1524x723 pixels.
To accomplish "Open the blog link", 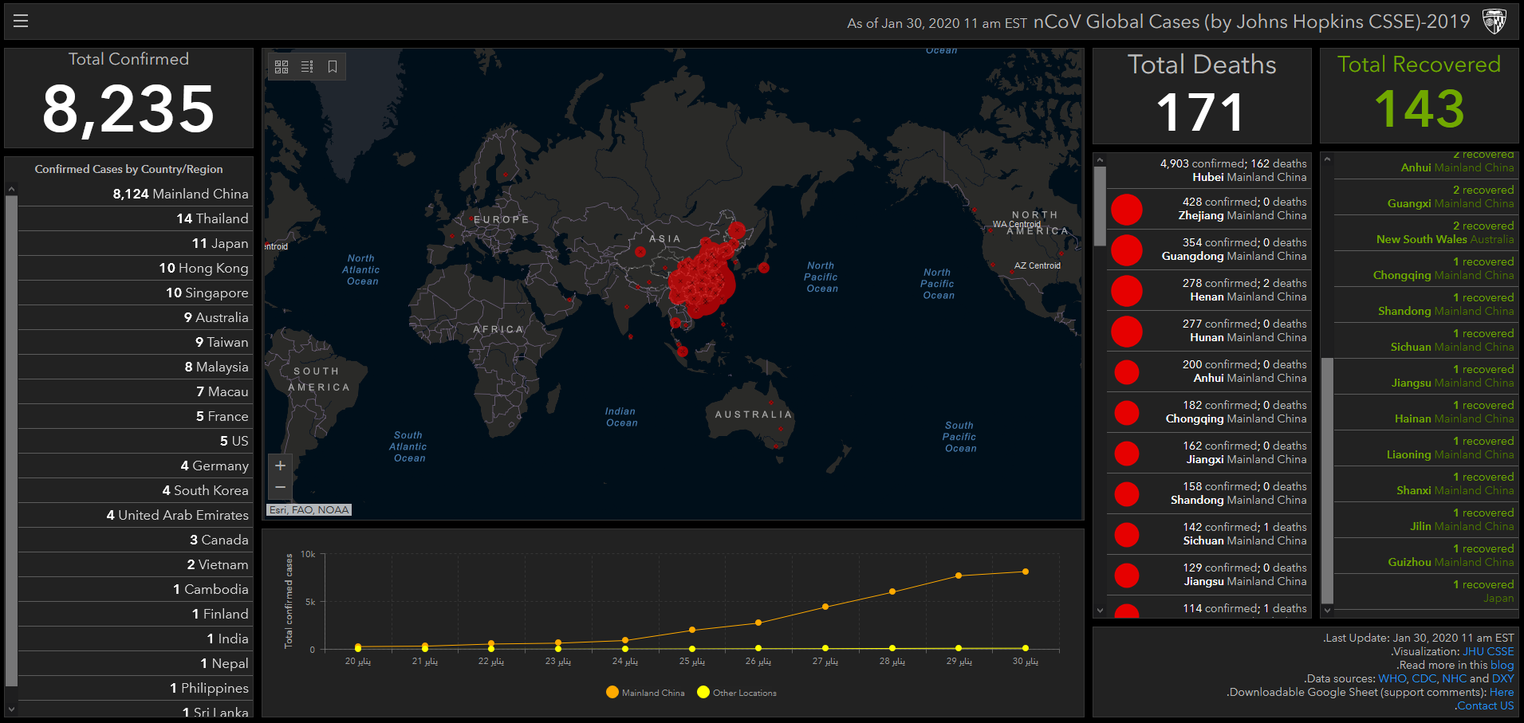I will tap(1502, 665).
